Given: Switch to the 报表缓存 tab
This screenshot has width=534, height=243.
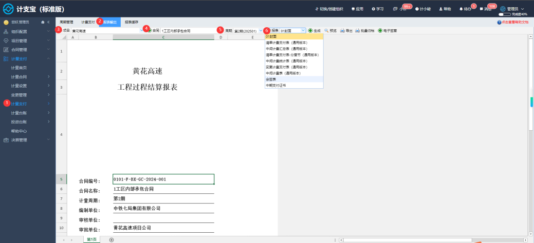Looking at the screenshot, I should coord(131,22).
